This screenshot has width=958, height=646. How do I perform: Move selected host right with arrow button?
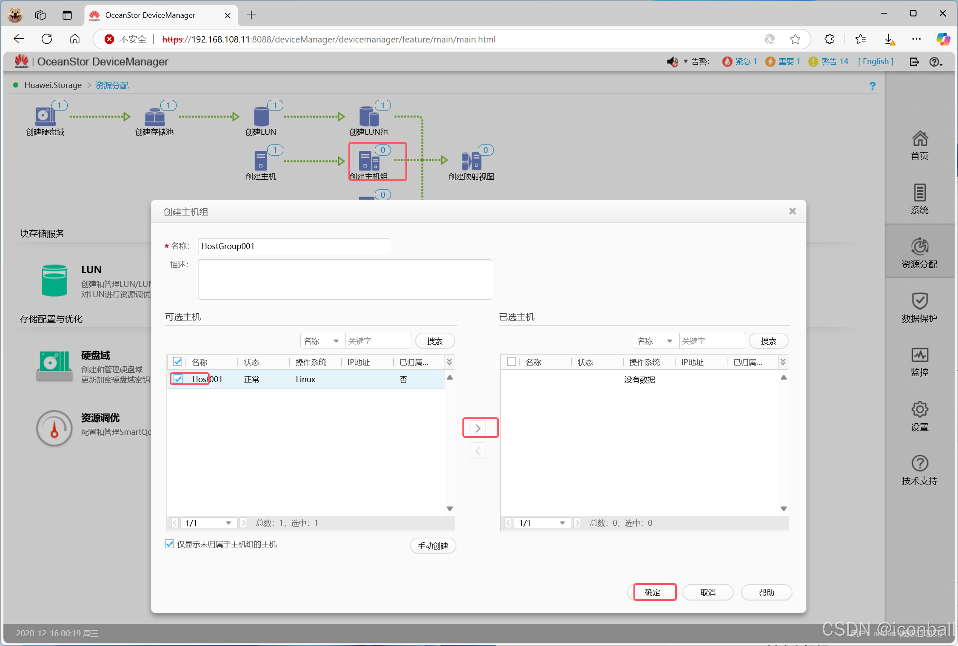click(478, 428)
